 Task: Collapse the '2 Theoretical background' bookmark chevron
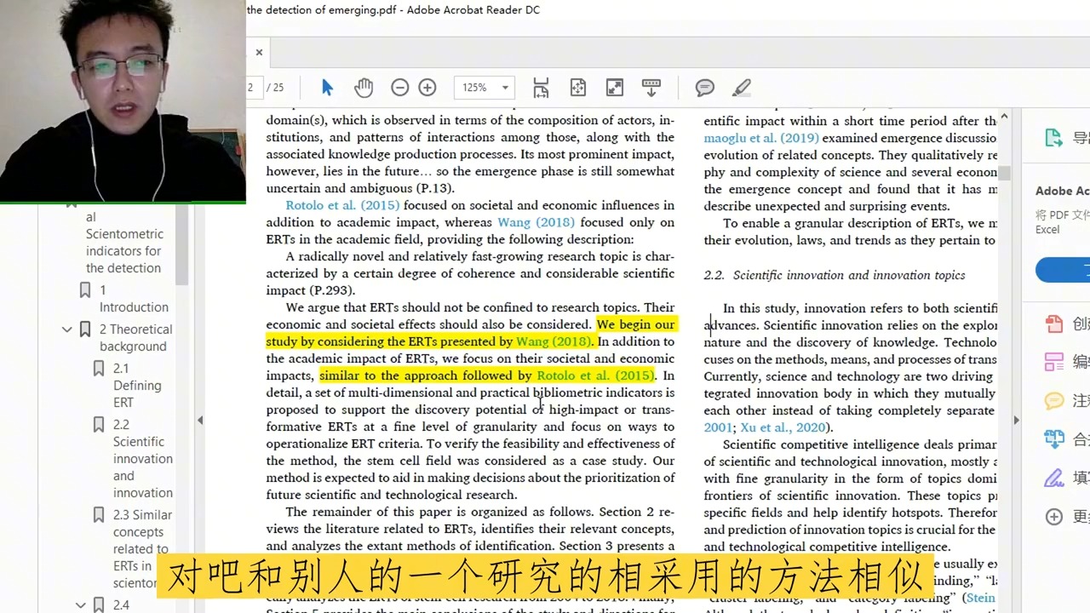click(67, 329)
